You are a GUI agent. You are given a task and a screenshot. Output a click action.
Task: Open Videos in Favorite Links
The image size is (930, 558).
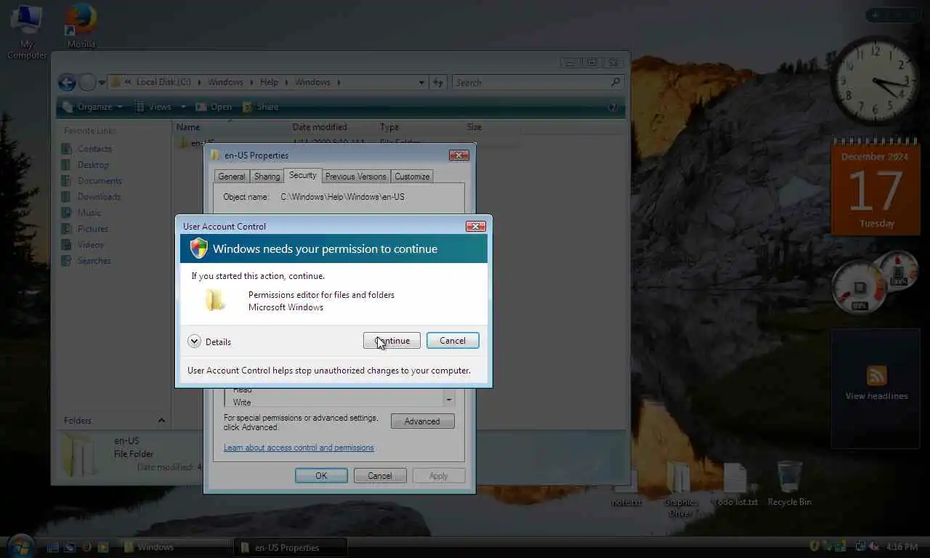click(83, 245)
